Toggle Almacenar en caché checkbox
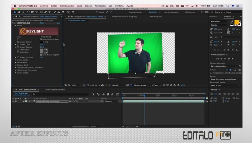Viewport: 252px width, 143px height. (211, 73)
